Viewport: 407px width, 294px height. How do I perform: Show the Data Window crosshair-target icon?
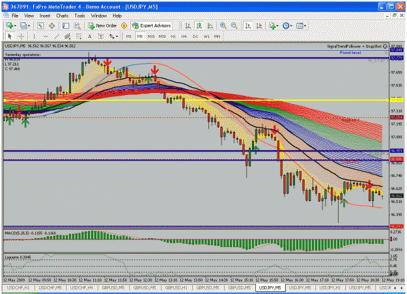click(x=52, y=25)
